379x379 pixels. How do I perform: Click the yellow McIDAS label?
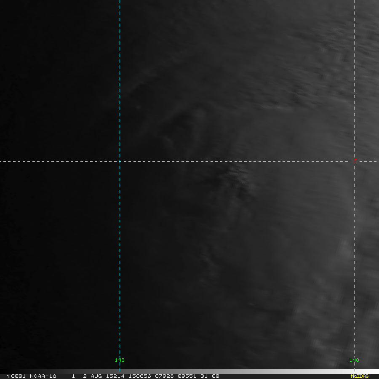[x=360, y=376]
